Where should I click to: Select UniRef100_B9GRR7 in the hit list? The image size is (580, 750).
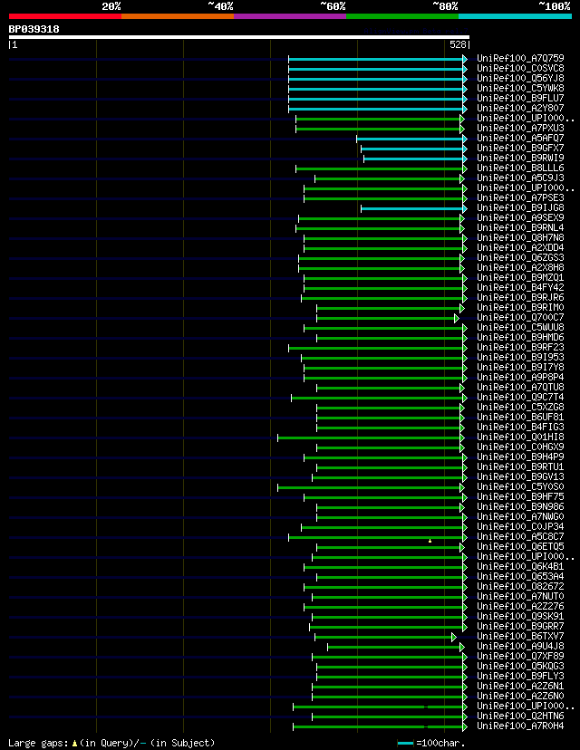click(520, 626)
